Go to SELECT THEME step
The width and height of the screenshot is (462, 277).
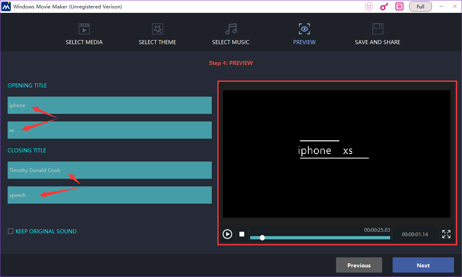pyautogui.click(x=158, y=42)
